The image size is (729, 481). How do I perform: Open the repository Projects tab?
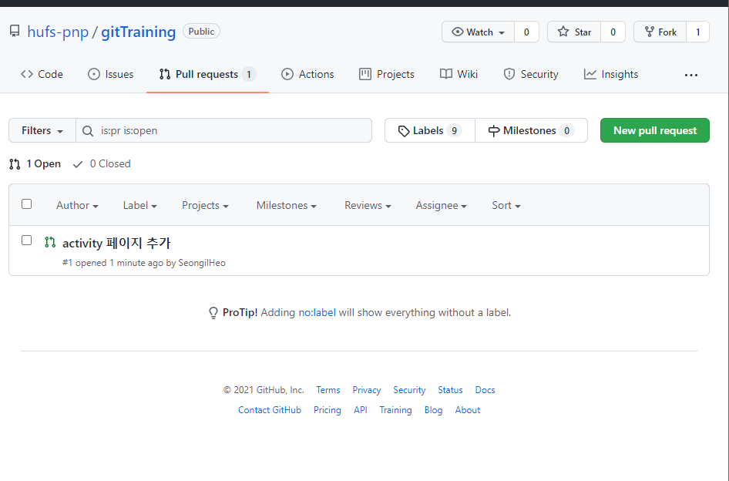[387, 74]
